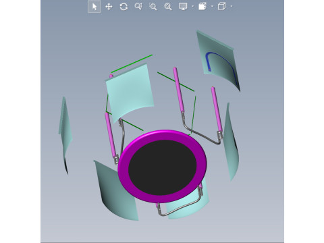This screenshot has height=243, width=324.
Task: Choose the zoom in/out magnifier tool
Action: click(x=138, y=6)
